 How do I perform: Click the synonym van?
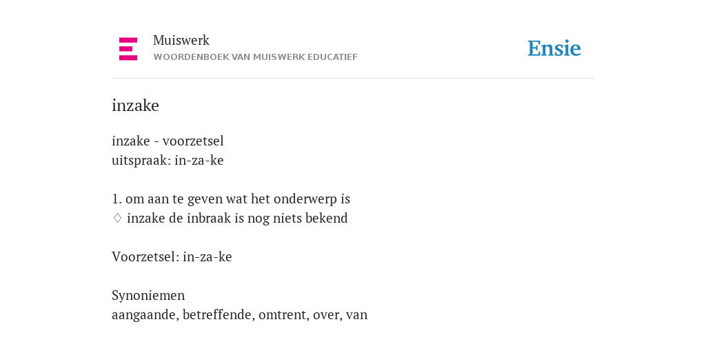tap(357, 314)
